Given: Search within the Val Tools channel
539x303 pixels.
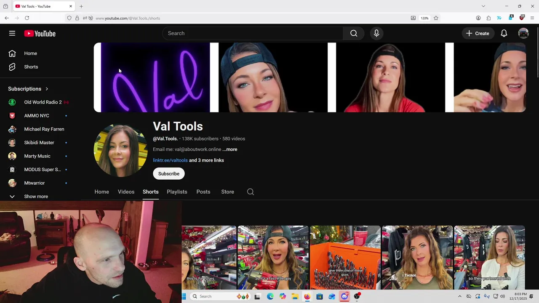Looking at the screenshot, I should coord(251,192).
